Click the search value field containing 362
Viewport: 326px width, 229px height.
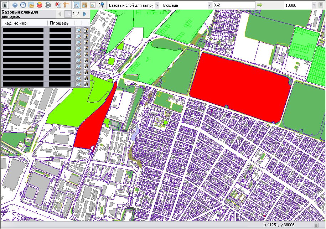click(233, 5)
